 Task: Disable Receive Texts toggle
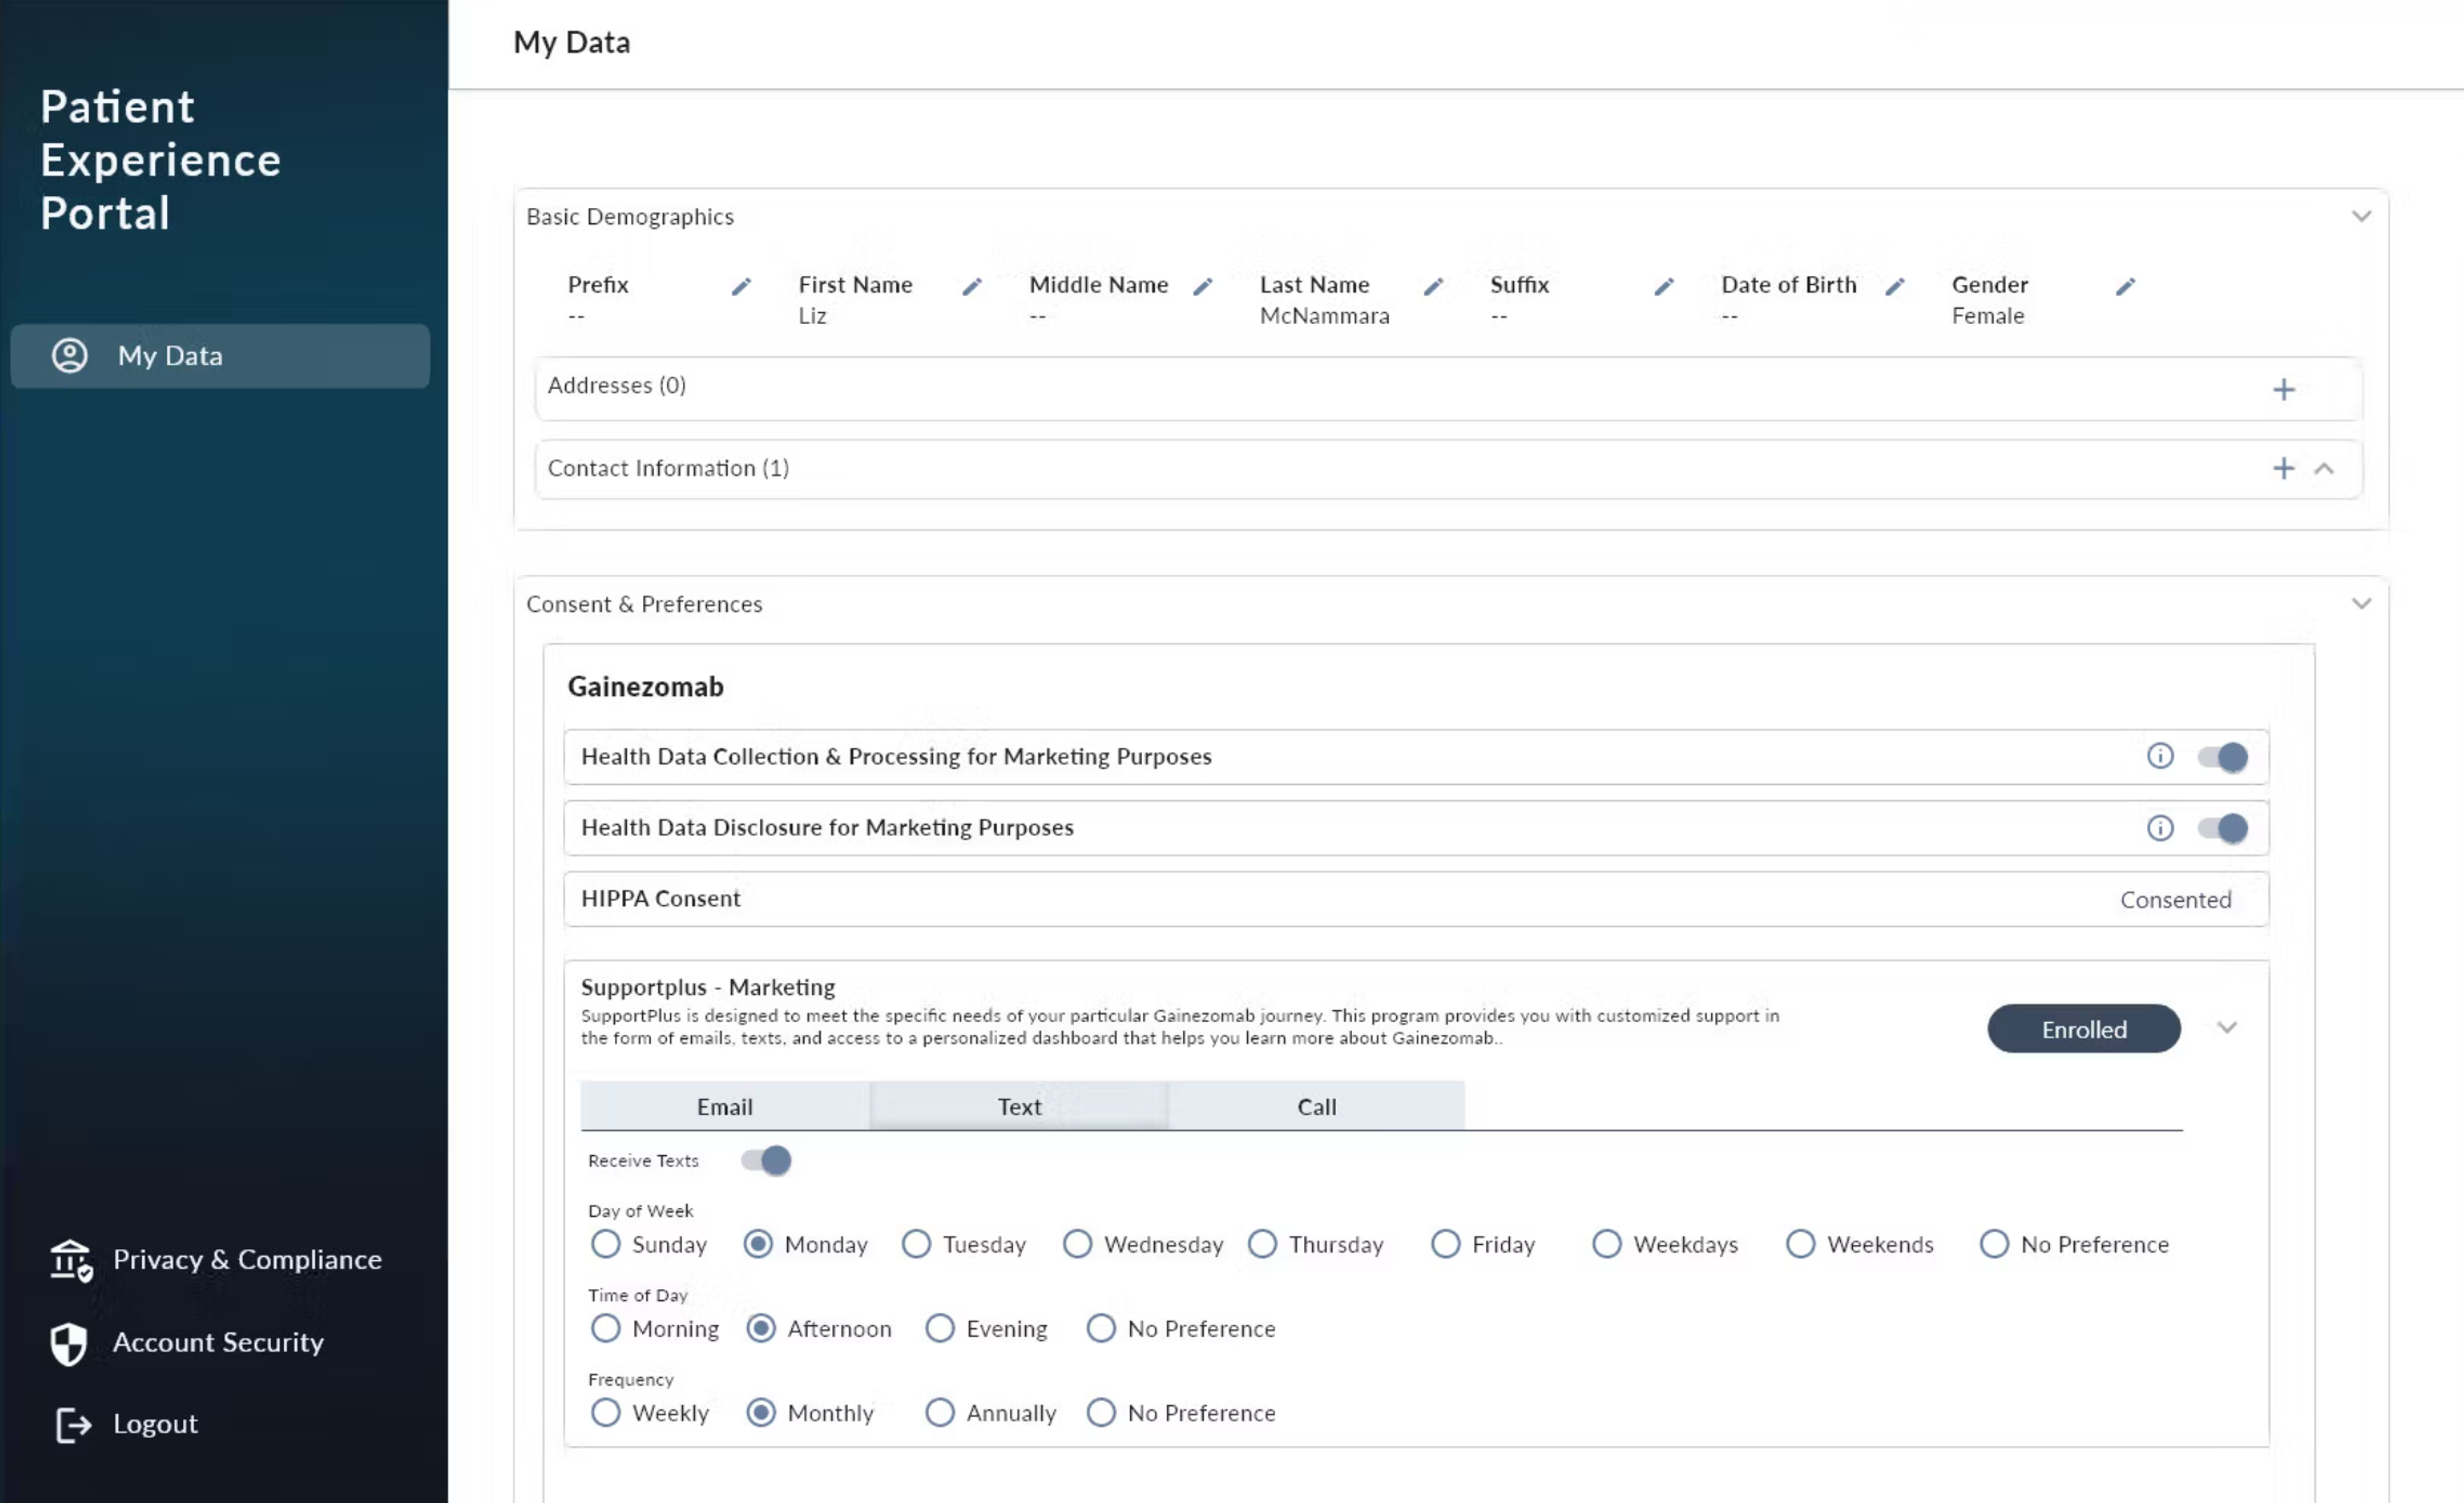click(766, 1160)
